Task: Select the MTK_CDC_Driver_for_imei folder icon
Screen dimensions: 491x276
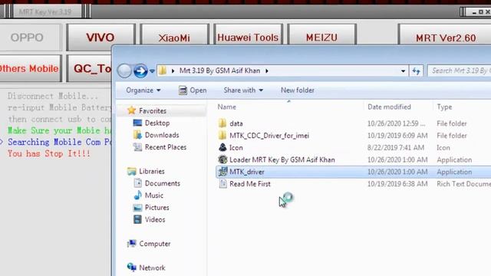Action: pos(222,136)
